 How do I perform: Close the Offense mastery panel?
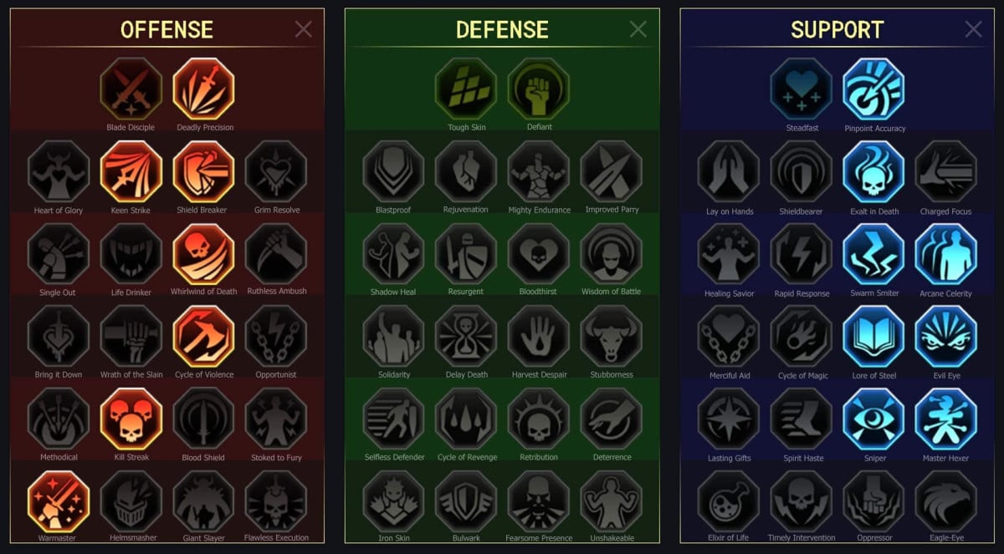[304, 29]
